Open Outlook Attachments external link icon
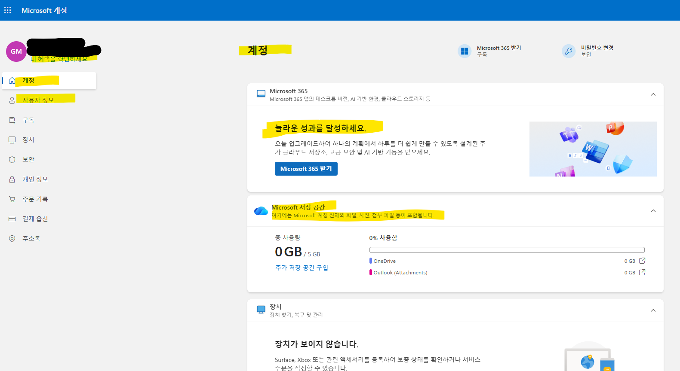 [642, 272]
